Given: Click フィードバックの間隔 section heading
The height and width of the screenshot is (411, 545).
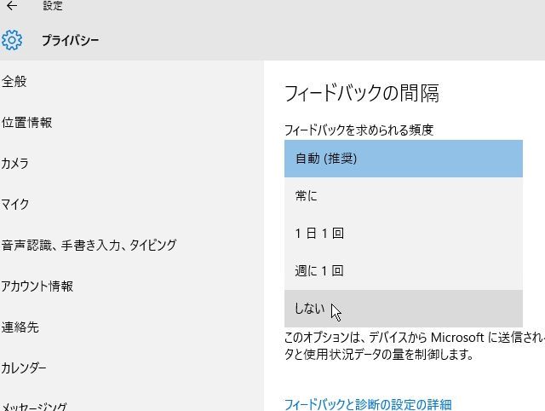Looking at the screenshot, I should tap(362, 93).
